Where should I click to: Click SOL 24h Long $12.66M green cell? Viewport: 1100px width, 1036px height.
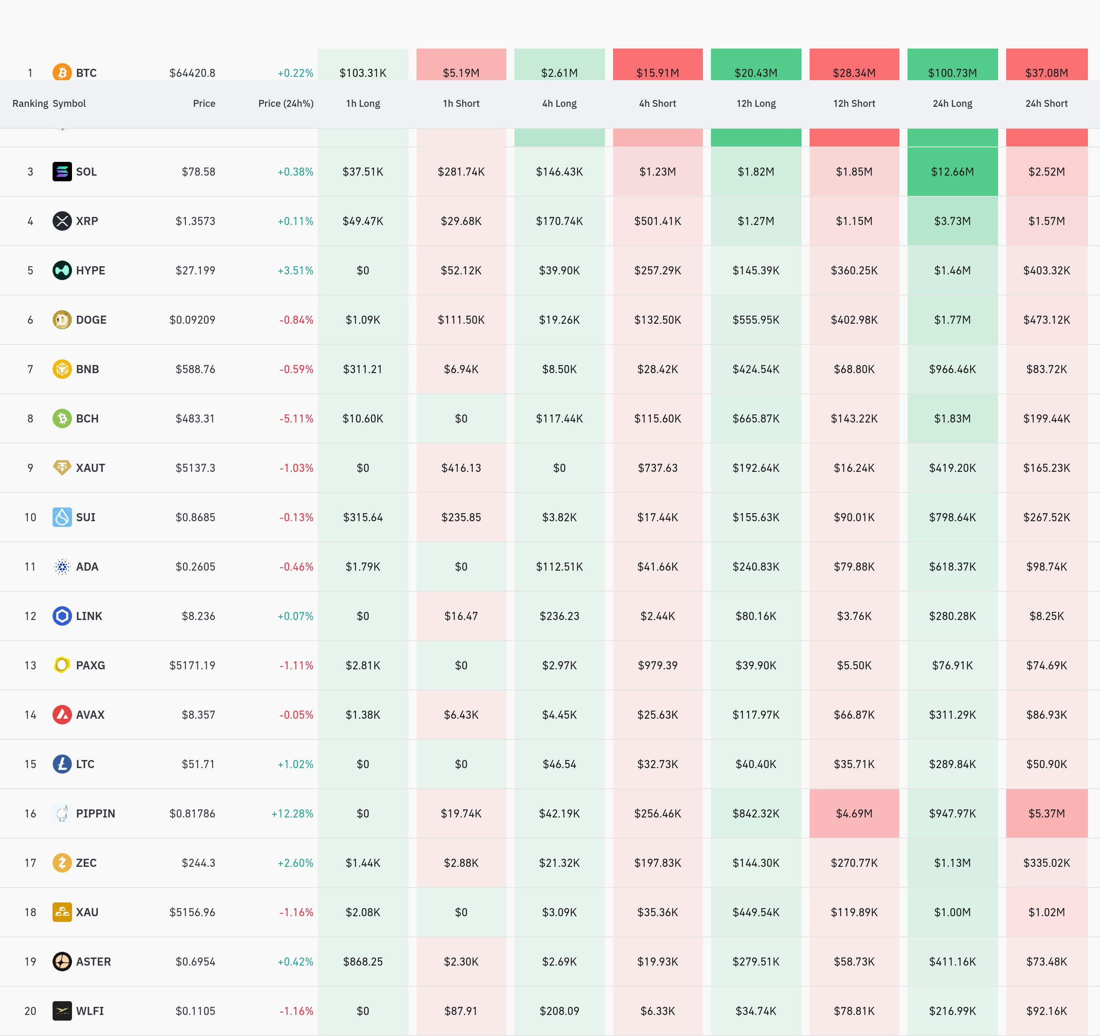click(x=952, y=172)
